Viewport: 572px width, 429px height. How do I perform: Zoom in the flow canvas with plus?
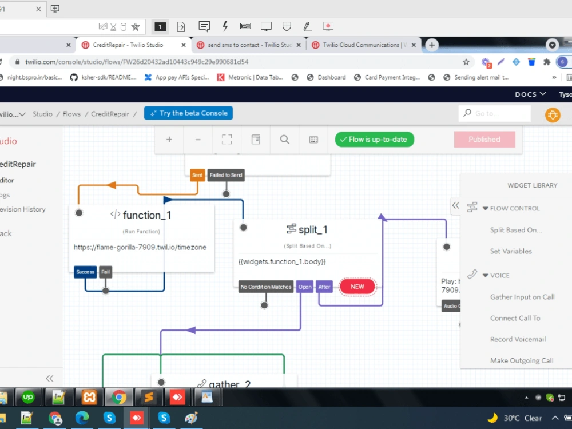pyautogui.click(x=169, y=140)
